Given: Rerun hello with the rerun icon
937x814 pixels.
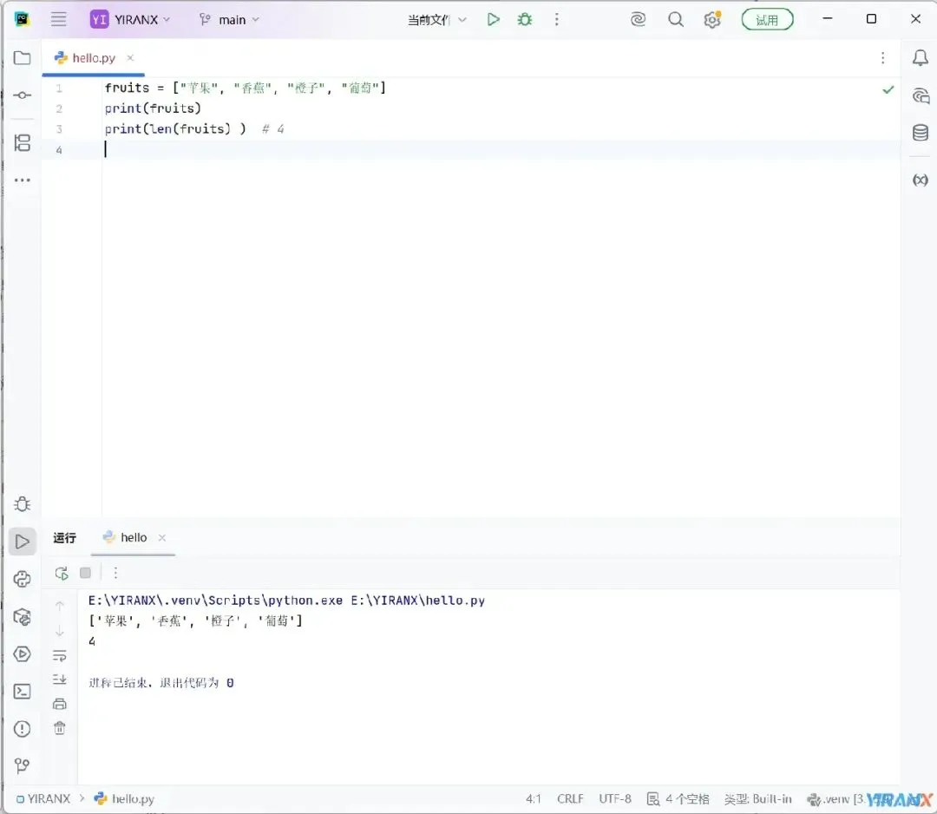Looking at the screenshot, I should click(x=62, y=573).
